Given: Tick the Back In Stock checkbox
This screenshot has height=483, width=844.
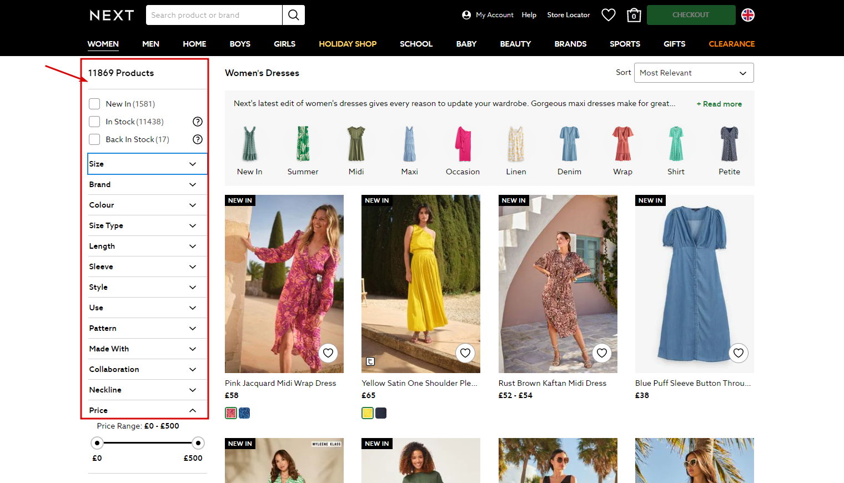Looking at the screenshot, I should tap(94, 139).
